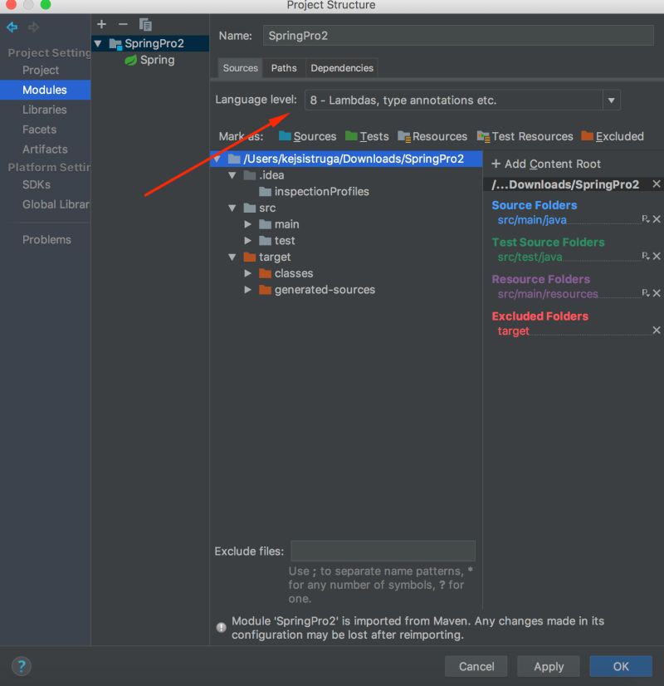Select the generated-sources folder row
The image size is (664, 686).
coord(317,290)
